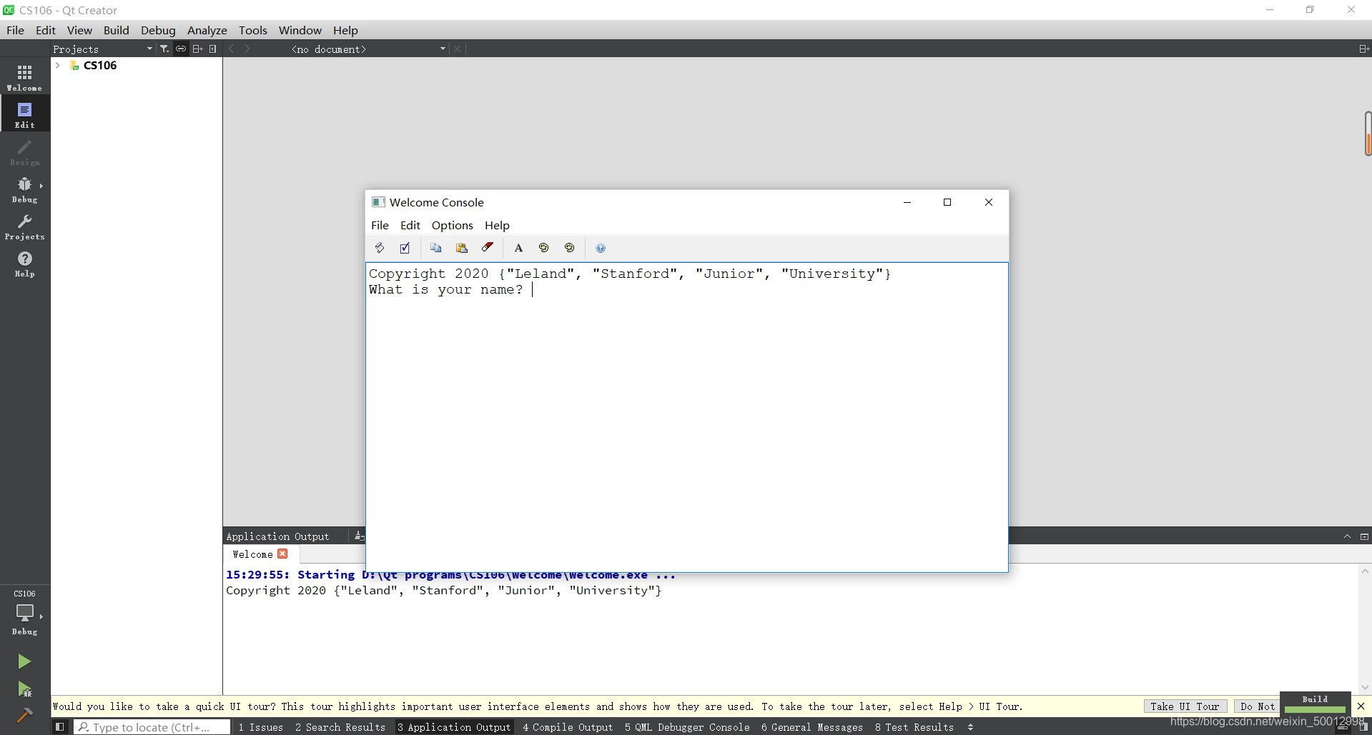
Task: Open Qt Creator Analyze menu
Action: [x=207, y=30]
